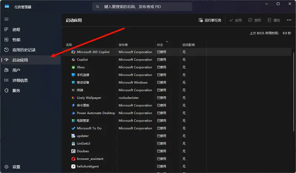Viewport: 296px width, 173px height.
Task: Select the Lively Wallpaper row name
Action: 89,98
